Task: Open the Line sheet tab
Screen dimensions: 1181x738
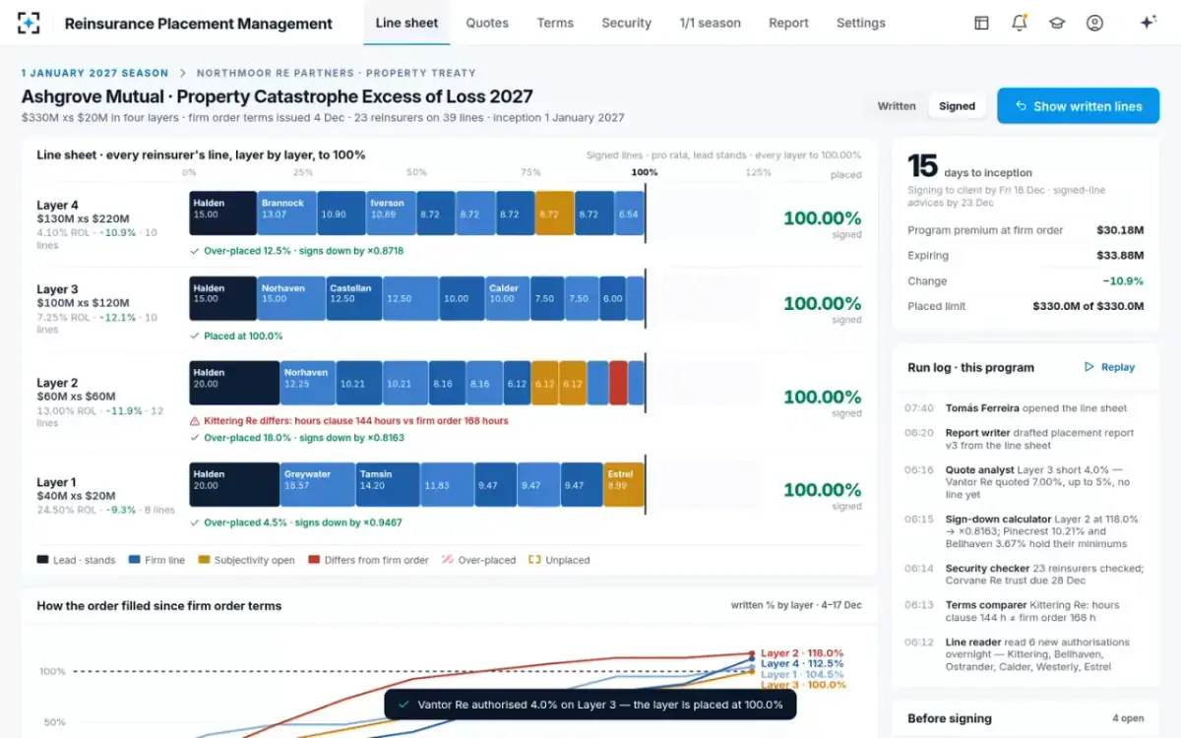Action: point(407,23)
